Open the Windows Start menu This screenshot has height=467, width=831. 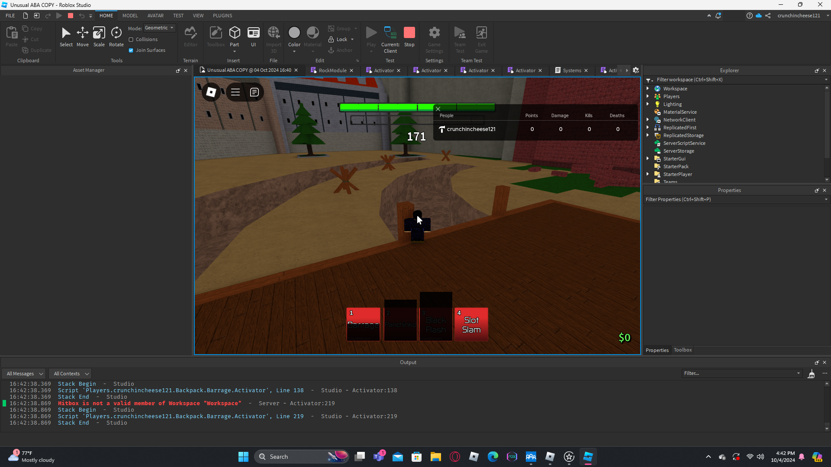click(244, 457)
